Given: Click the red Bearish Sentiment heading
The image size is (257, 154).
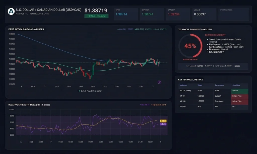Looking at the screenshot, I should (x=215, y=35).
